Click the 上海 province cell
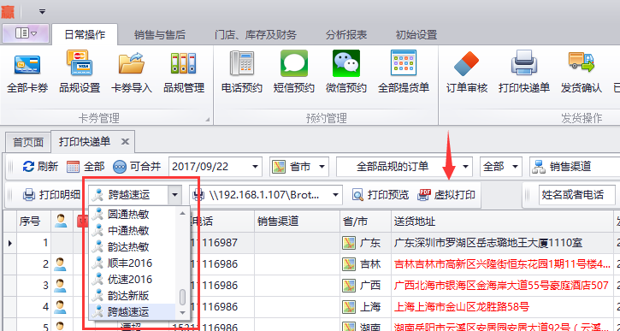The width and height of the screenshot is (620, 331). point(366,306)
